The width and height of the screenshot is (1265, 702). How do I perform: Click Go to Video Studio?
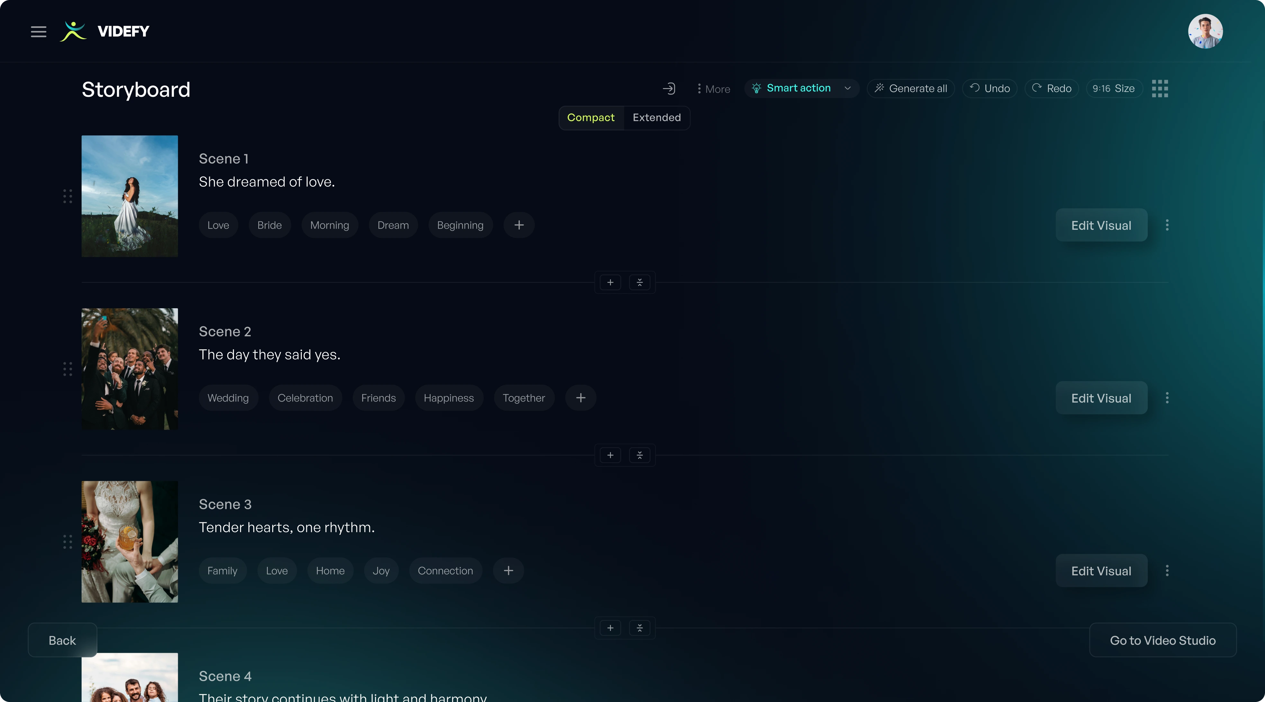[x=1162, y=640]
